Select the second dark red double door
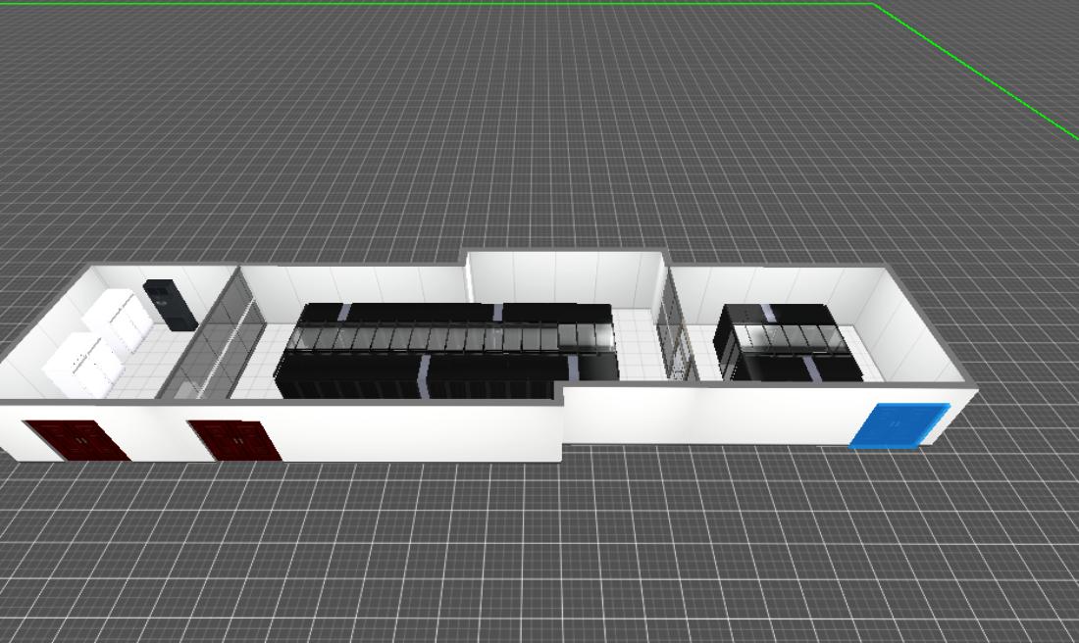 (233, 440)
